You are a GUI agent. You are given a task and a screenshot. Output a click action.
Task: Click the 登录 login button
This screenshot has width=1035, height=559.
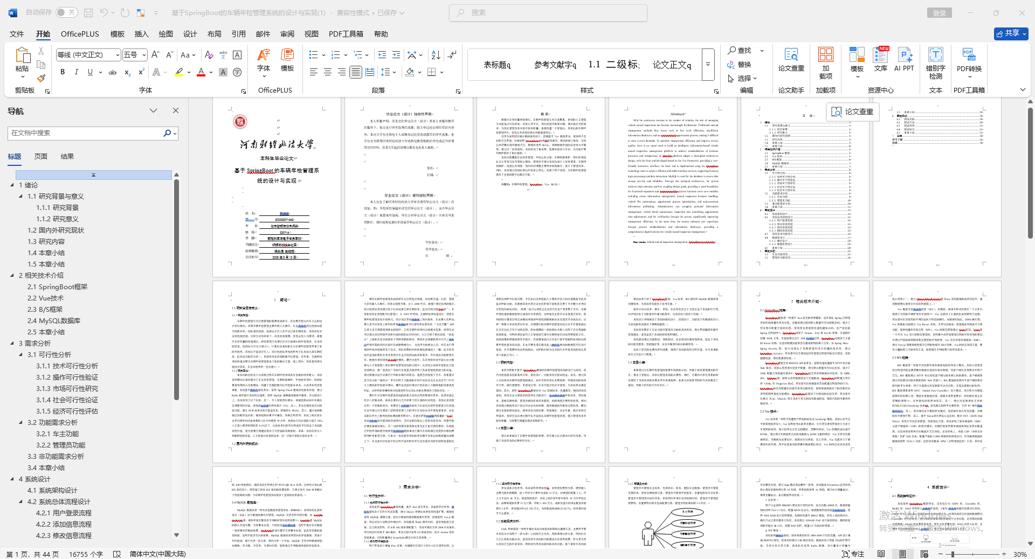[940, 13]
